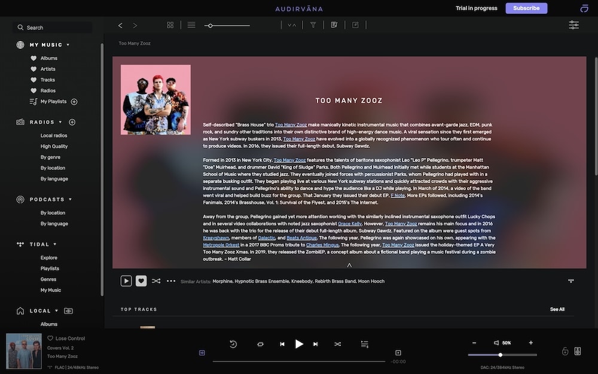Switch to grid view
Image resolution: width=598 pixels, height=374 pixels.
(x=170, y=25)
